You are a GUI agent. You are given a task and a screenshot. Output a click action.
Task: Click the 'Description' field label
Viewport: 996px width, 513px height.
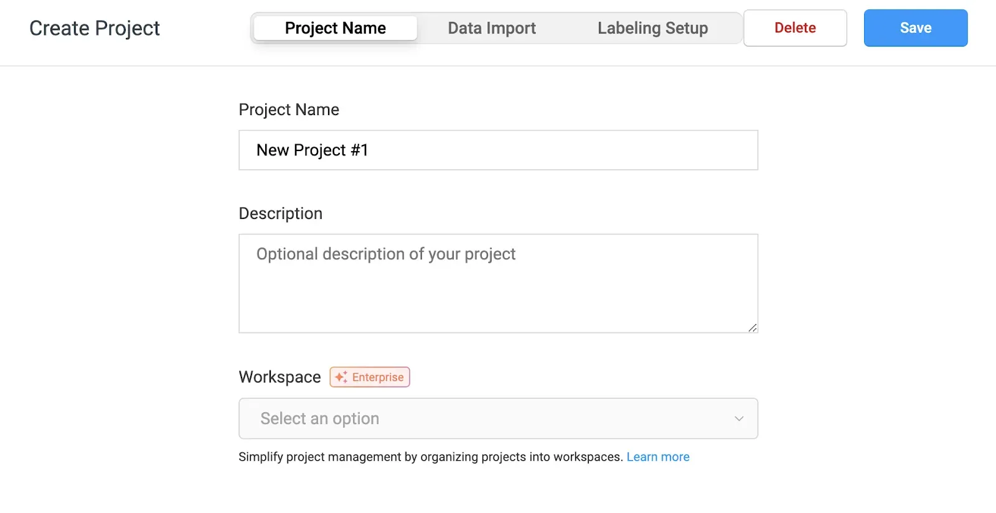281,213
